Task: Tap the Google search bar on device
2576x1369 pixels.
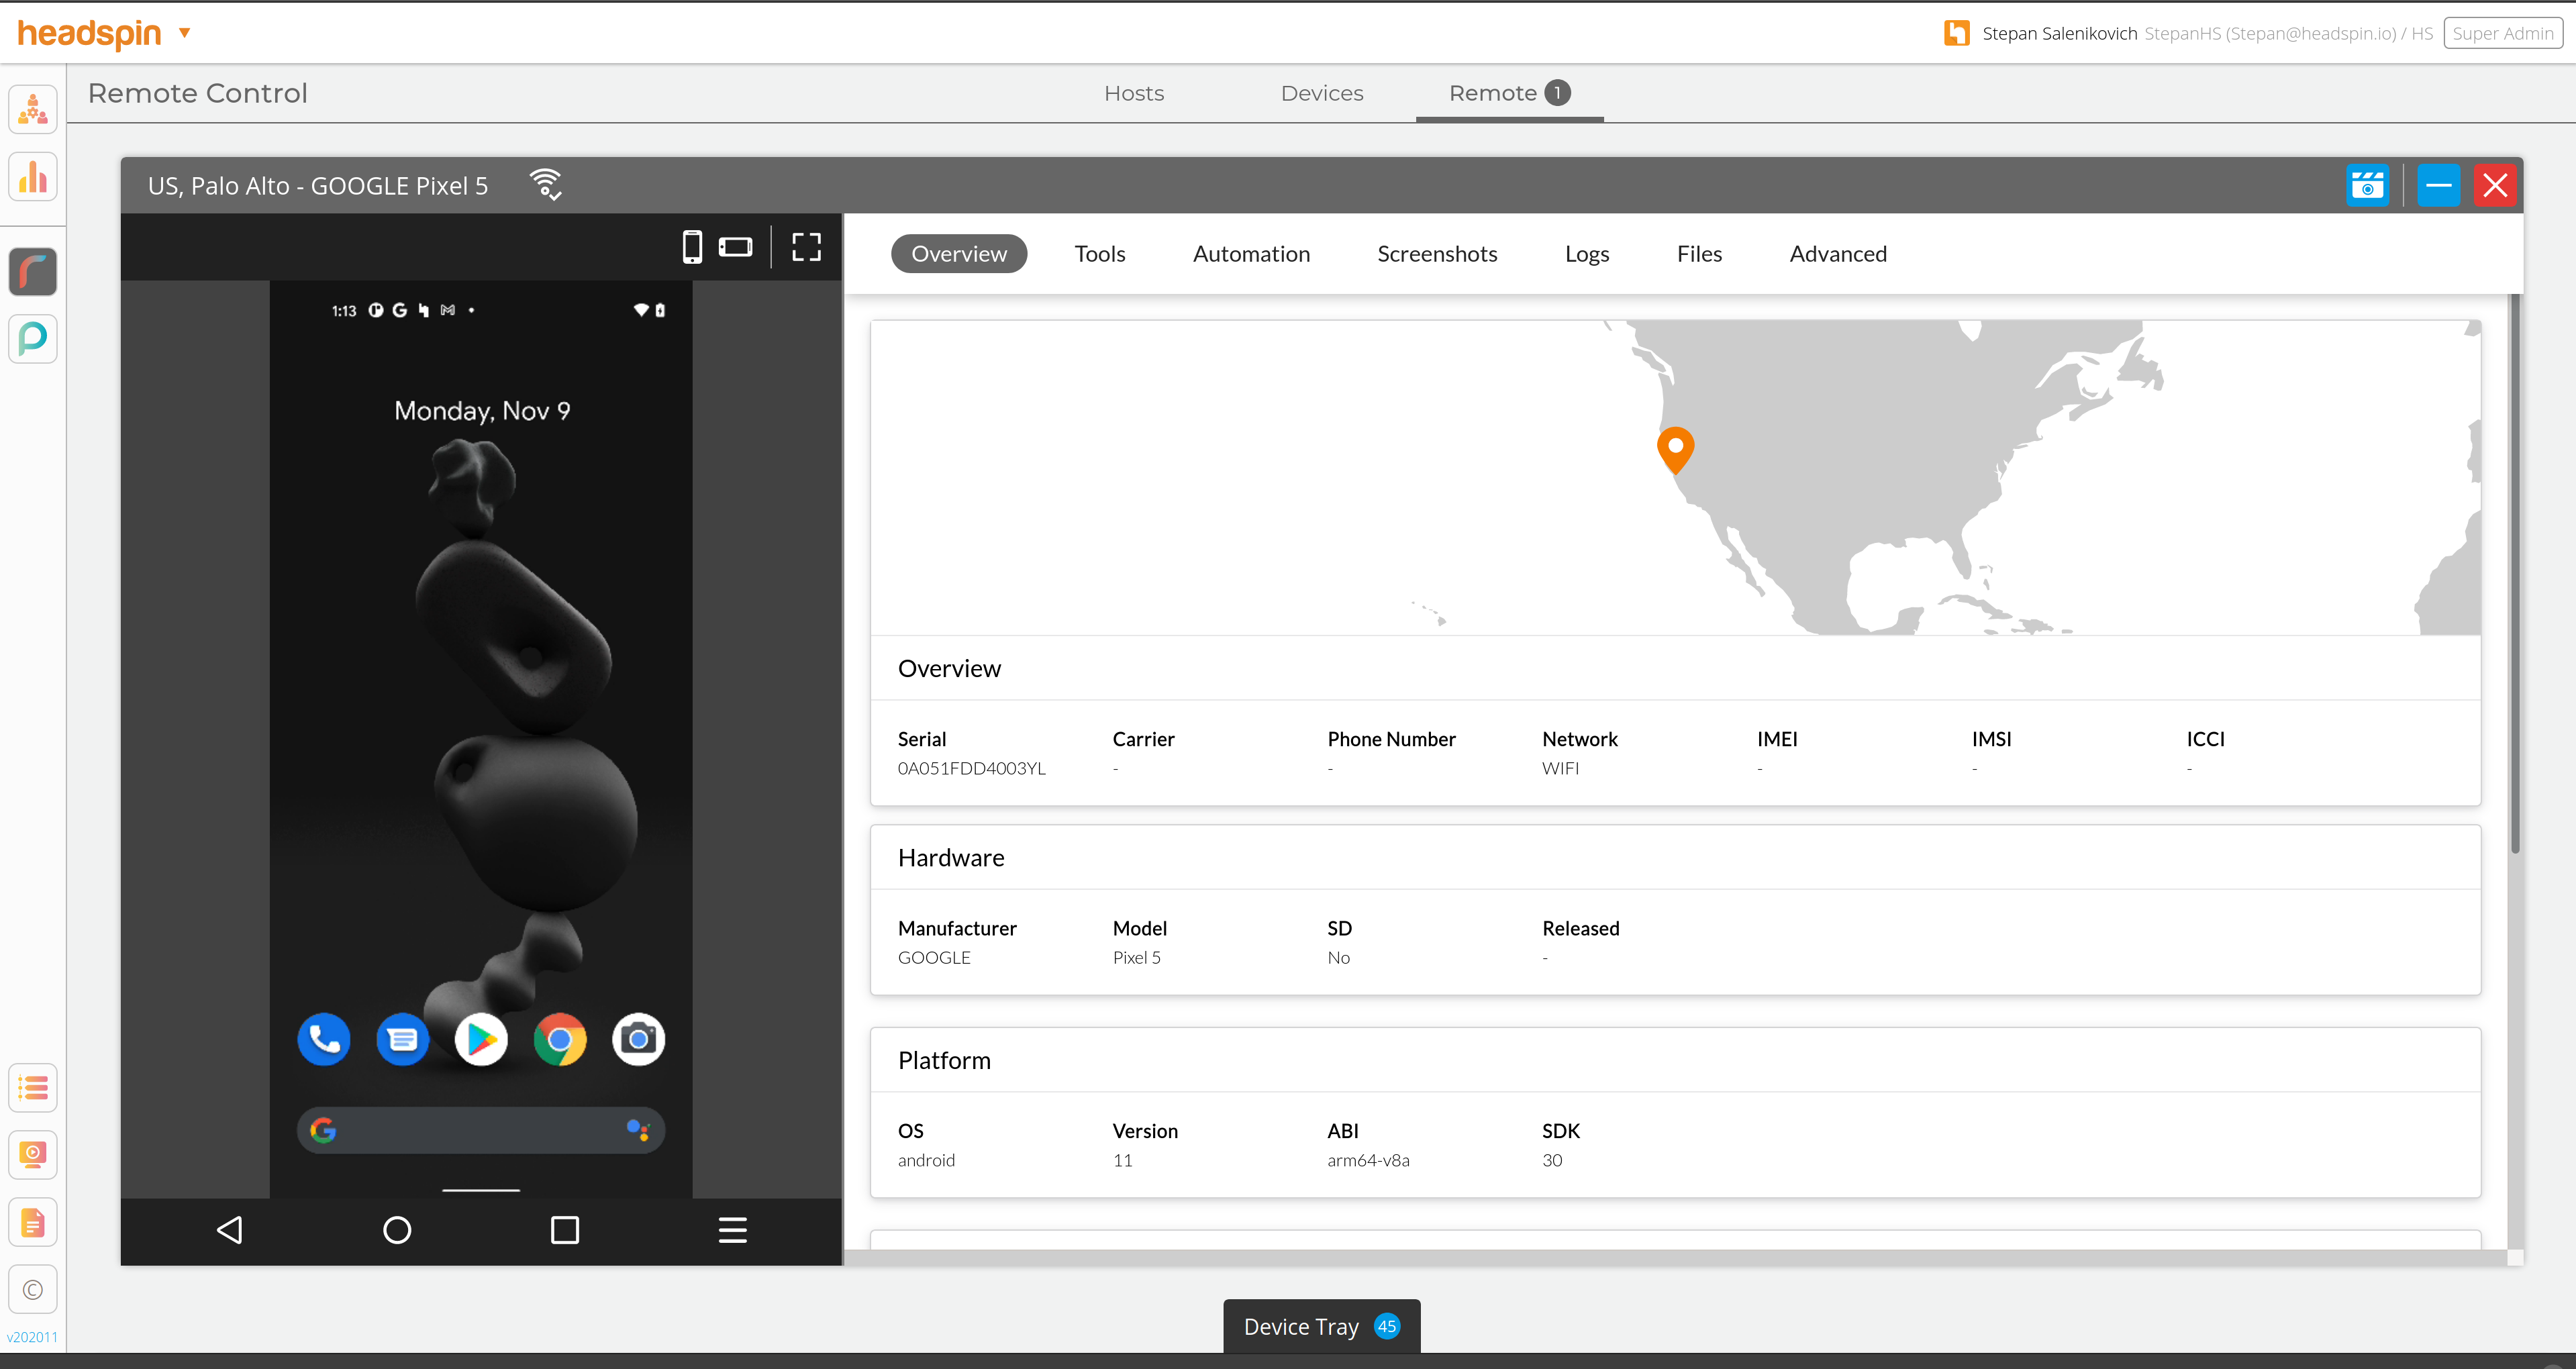Action: 480,1130
